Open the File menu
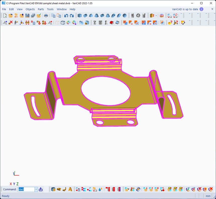Screen dimensions: 216x199 [4, 9]
